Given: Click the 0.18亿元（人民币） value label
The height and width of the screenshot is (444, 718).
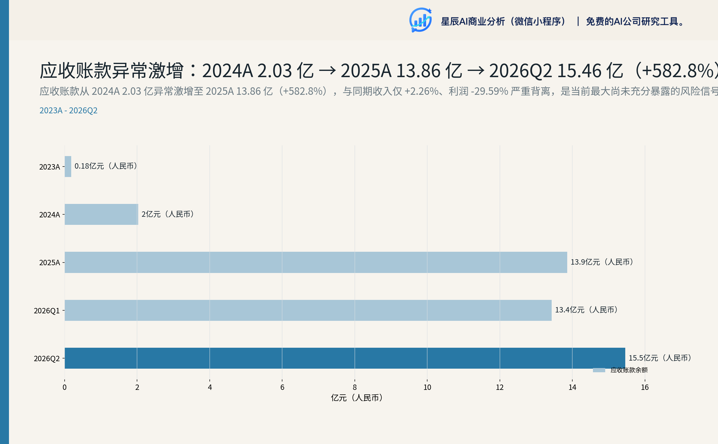Looking at the screenshot, I should [106, 166].
